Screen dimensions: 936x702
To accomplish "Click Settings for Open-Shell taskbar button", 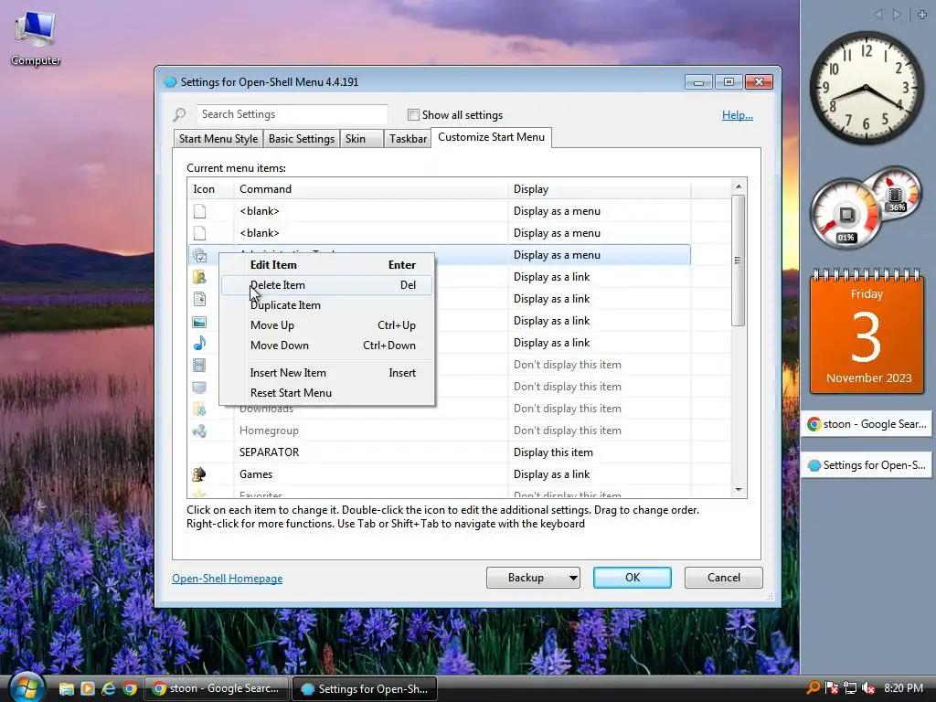I will pyautogui.click(x=366, y=688).
